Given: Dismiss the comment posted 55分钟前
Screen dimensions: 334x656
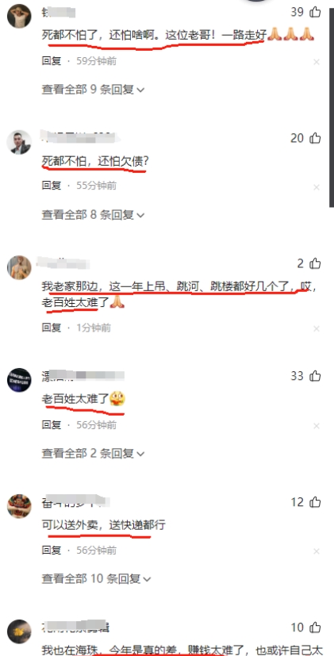Looking at the screenshot, I should [x=317, y=187].
